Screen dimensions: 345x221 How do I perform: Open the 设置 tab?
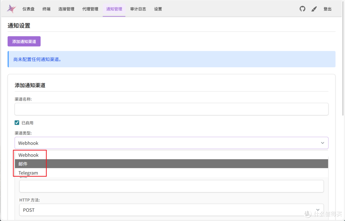(x=158, y=9)
